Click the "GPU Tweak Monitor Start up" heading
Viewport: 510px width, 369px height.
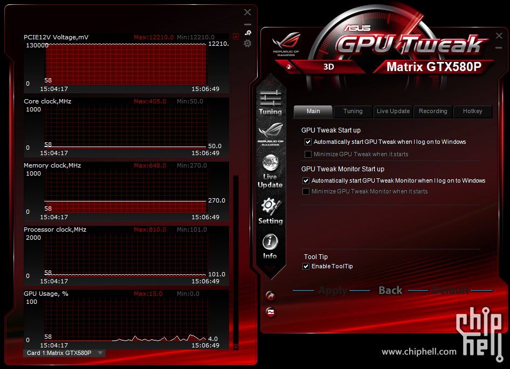coord(342,169)
